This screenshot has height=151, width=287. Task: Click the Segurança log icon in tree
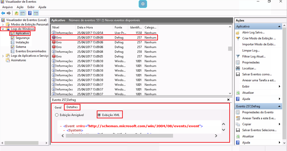point(12,38)
